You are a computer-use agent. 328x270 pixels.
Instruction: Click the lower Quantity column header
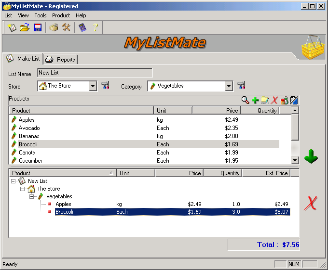pos(223,173)
